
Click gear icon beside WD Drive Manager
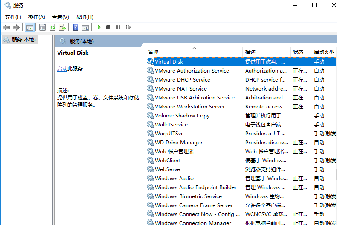tap(150, 142)
